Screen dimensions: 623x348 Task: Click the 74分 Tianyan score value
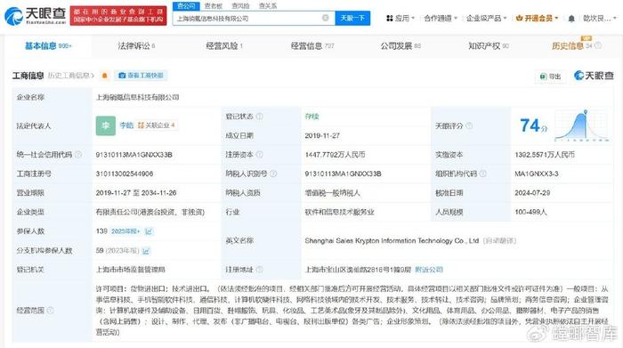[x=534, y=125]
